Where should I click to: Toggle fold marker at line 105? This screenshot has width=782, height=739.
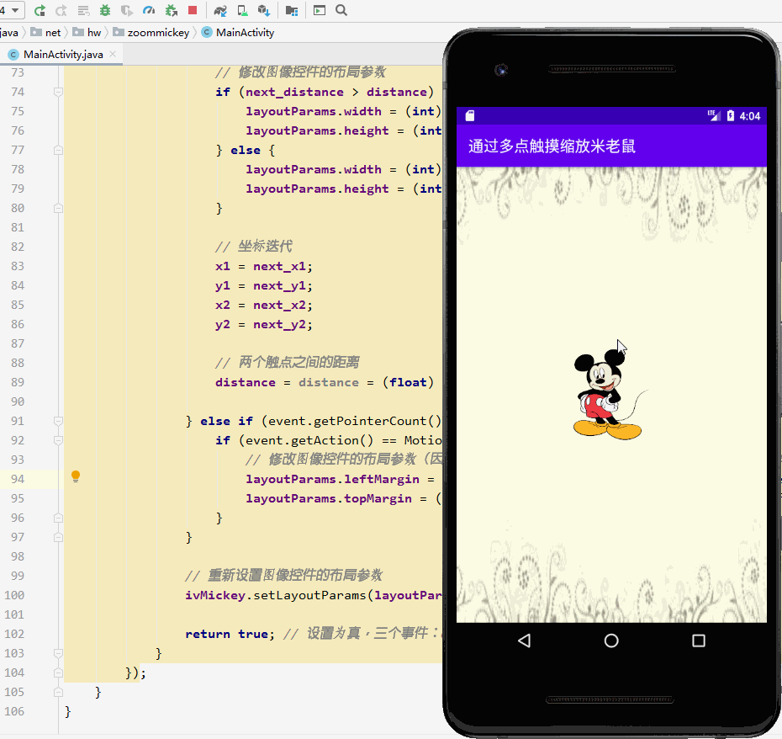click(x=58, y=692)
